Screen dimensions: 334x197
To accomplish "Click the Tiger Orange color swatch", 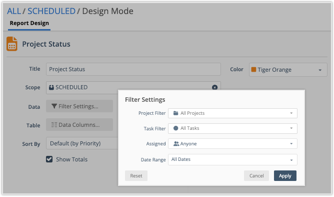I will pos(253,70).
